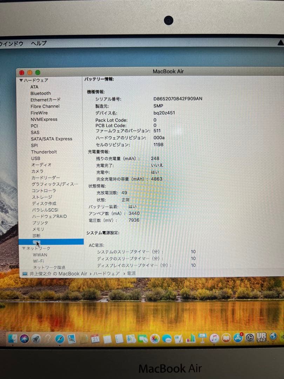The height and width of the screenshot is (379, 284).
Task: Select PCI in the sidebar
Action: [34, 126]
